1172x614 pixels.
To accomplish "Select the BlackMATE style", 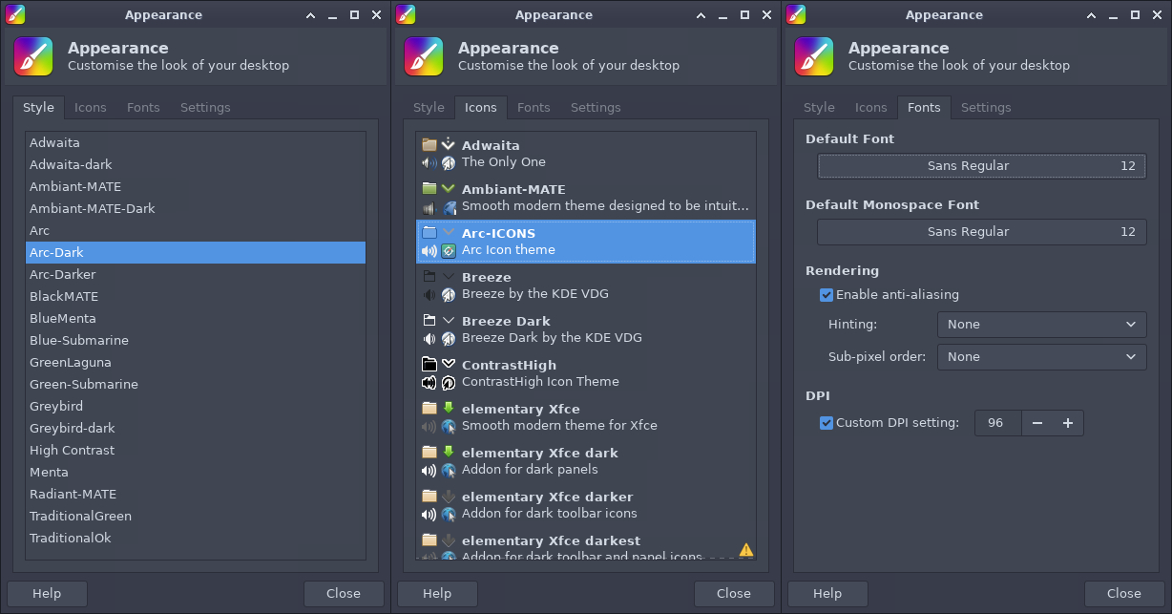I will coord(196,297).
